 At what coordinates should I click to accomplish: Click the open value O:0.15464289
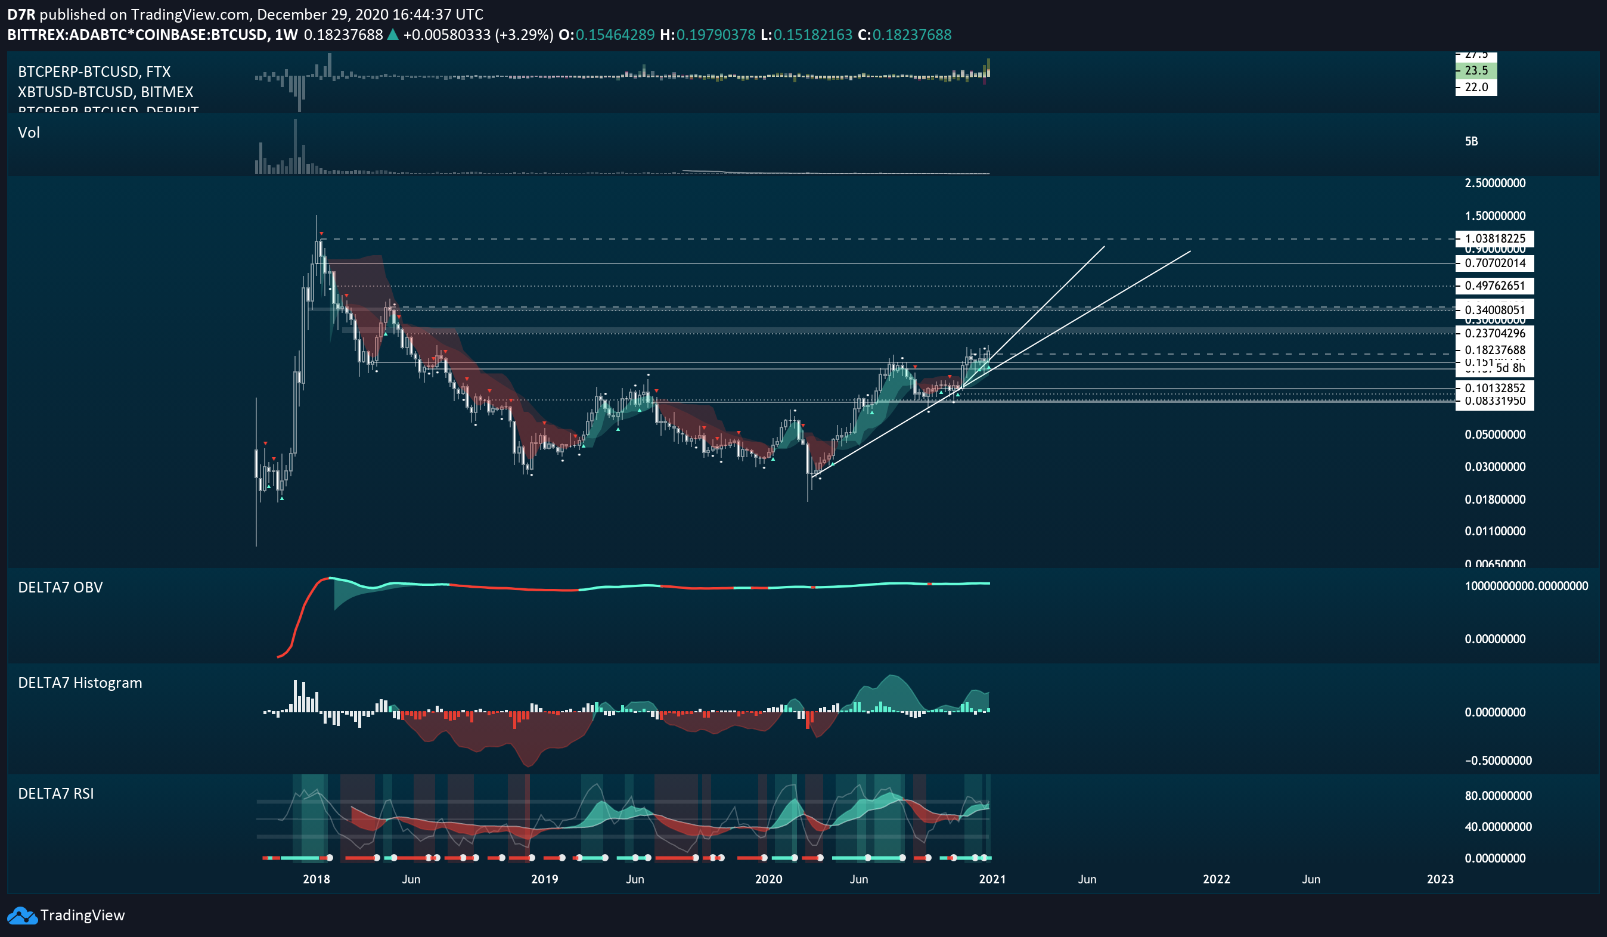(606, 35)
